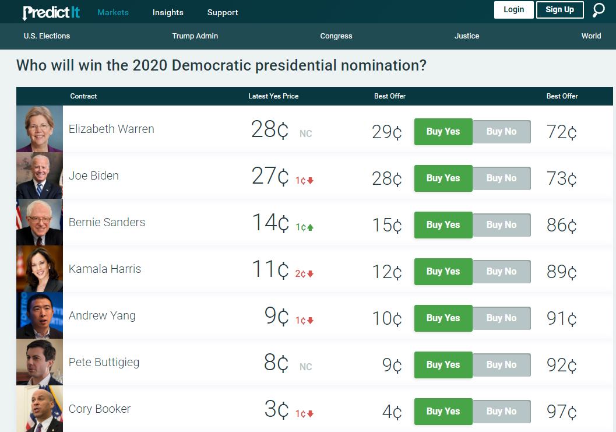Buy Yes for Bernie Sanders
The height and width of the screenshot is (432, 616).
pos(443,225)
